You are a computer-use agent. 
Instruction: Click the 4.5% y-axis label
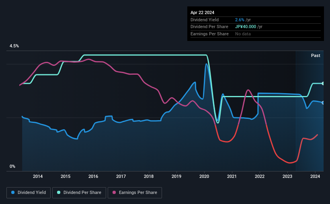(14, 46)
